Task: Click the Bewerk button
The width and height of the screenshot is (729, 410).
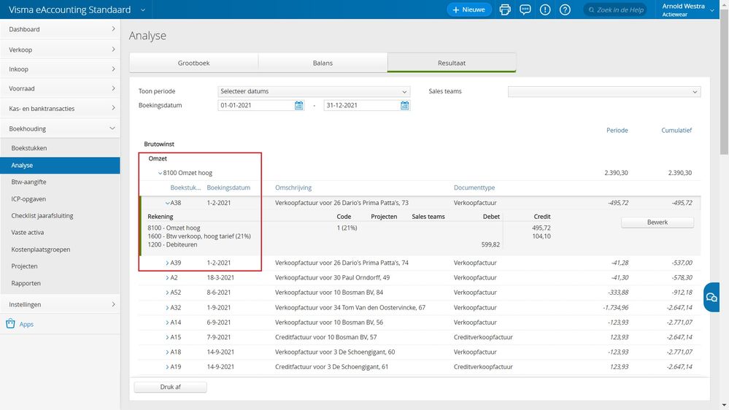Action: point(657,223)
